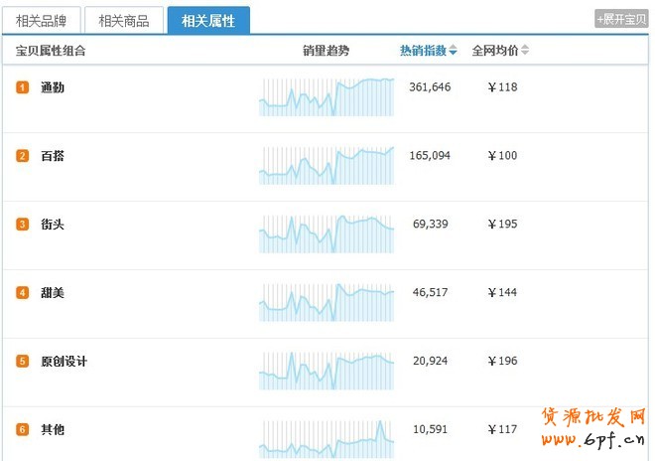Click the 通勤 sales trend chart
The width and height of the screenshot is (655, 461).
coord(327,96)
